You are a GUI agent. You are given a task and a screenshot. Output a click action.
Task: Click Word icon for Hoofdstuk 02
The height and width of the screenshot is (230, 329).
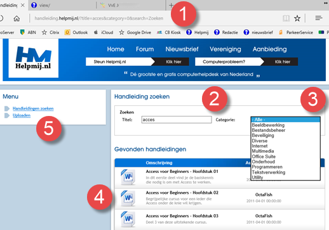click(128, 198)
